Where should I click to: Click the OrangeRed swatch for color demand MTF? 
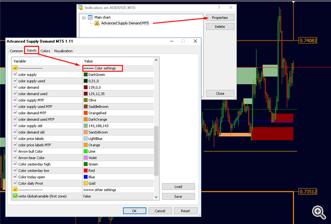pyautogui.click(x=86, y=113)
